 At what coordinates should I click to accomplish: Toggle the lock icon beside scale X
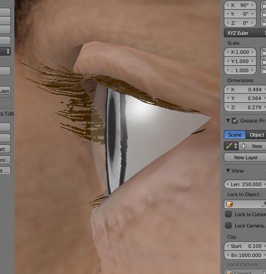(x=263, y=52)
